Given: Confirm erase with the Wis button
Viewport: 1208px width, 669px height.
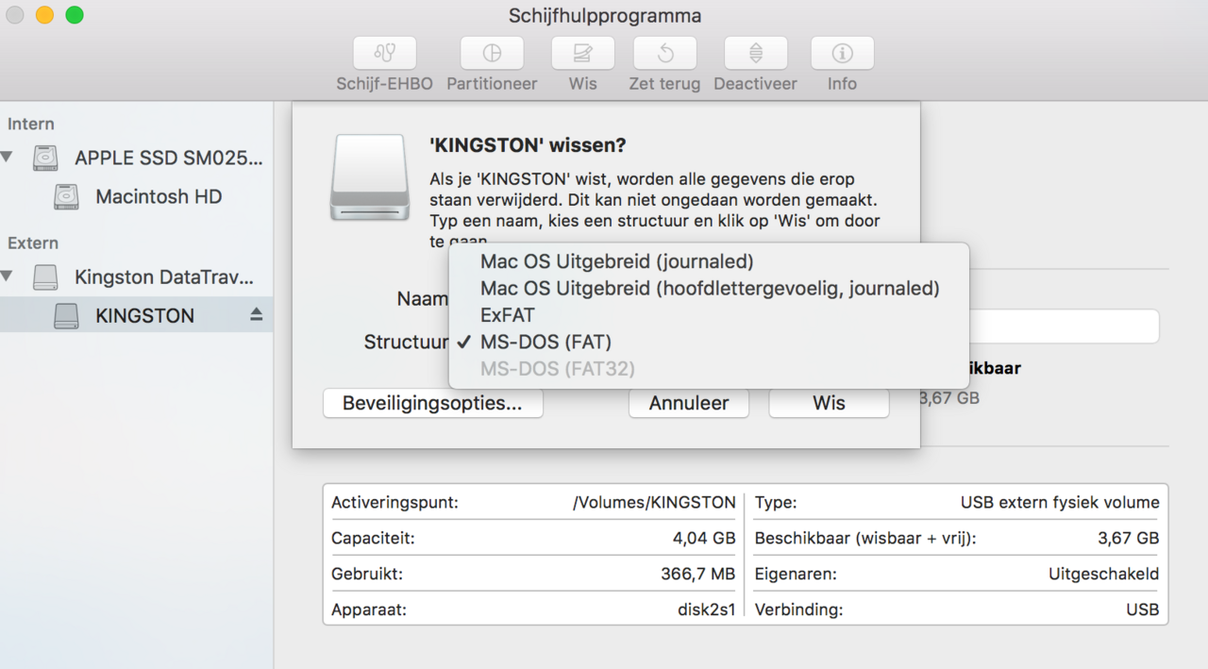Looking at the screenshot, I should point(829,403).
